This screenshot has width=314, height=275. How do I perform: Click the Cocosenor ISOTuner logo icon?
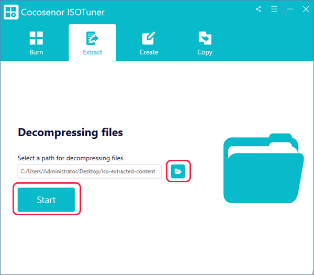[11, 12]
